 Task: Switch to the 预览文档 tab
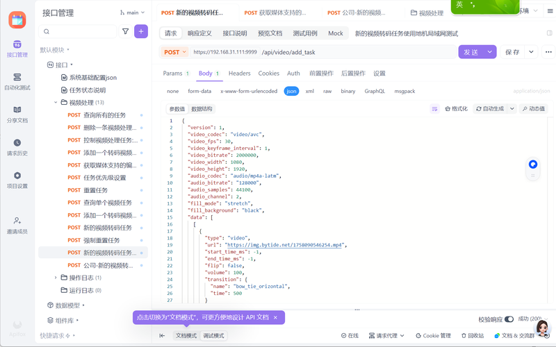click(x=270, y=33)
